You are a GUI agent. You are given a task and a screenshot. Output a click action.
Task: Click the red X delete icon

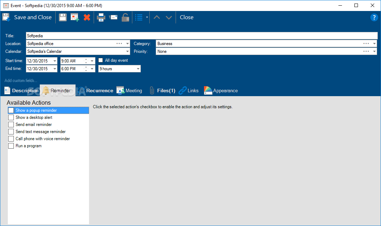[87, 17]
